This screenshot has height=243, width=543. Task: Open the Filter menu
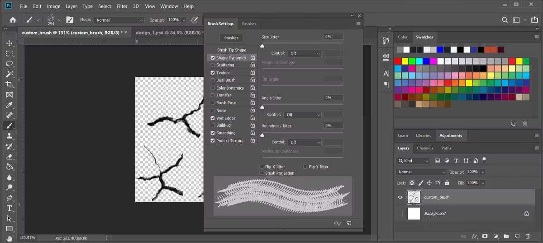pyautogui.click(x=122, y=6)
